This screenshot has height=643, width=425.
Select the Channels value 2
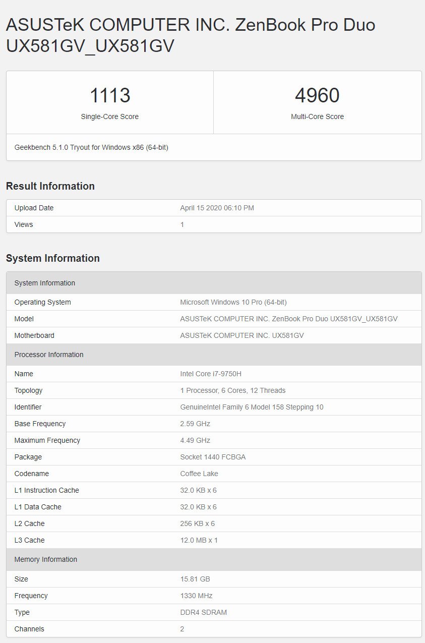[183, 629]
